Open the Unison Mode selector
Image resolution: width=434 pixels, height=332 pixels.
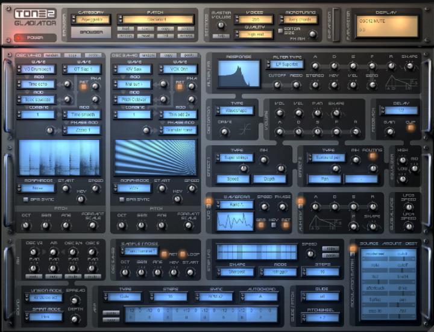(43, 298)
